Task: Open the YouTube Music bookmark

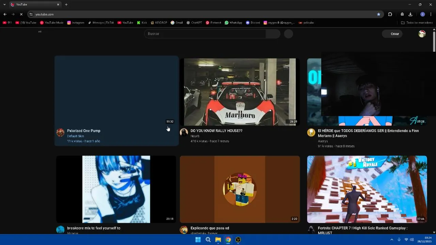Action: coord(52,23)
